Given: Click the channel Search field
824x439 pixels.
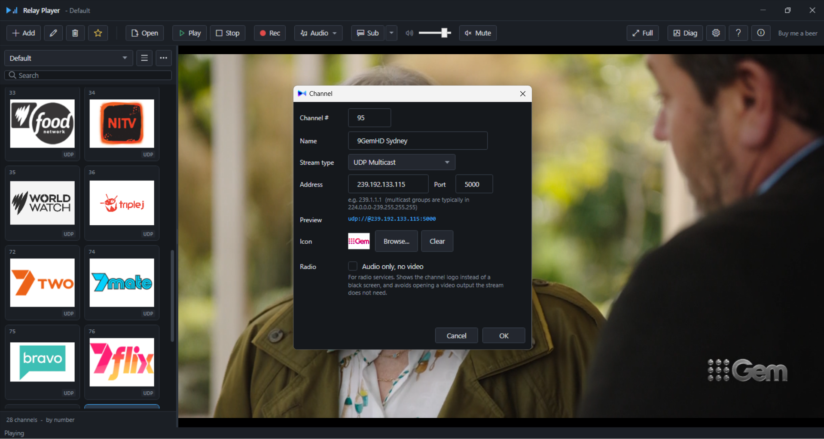Looking at the screenshot, I should pyautogui.click(x=88, y=75).
